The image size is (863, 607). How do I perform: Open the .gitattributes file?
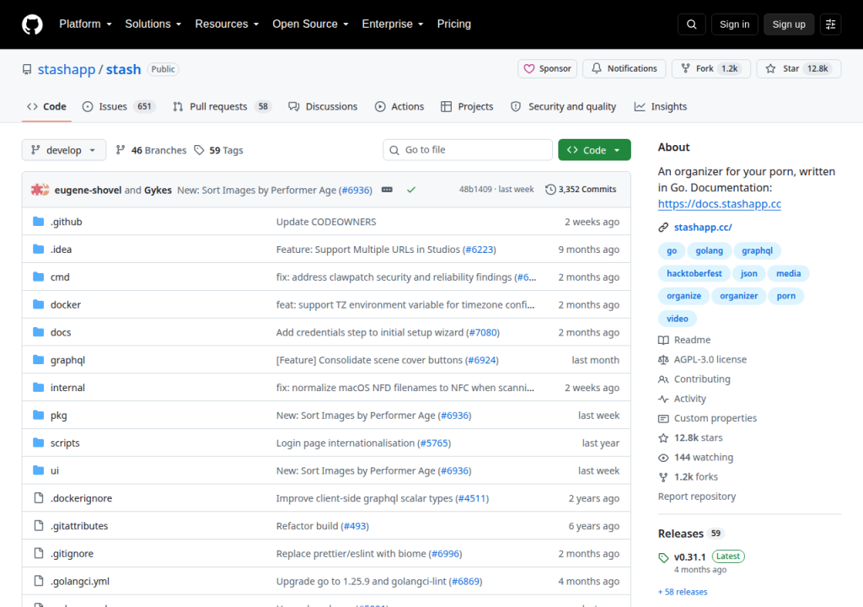[79, 526]
